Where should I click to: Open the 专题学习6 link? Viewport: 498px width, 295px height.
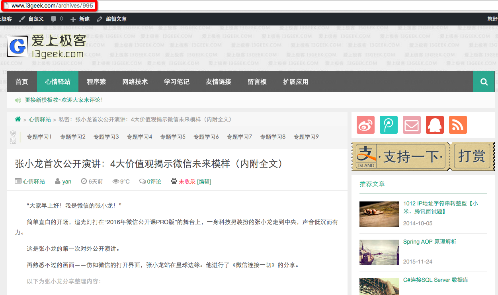click(x=206, y=137)
